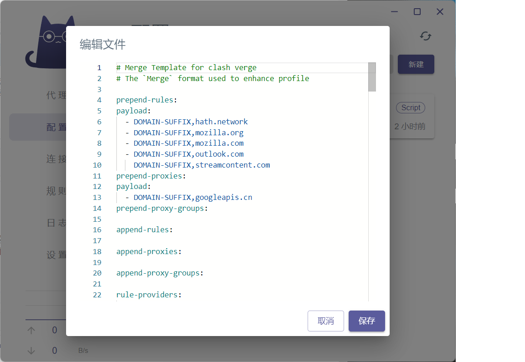Save the merge template with 保存
This screenshot has height=362, width=525.
366,321
